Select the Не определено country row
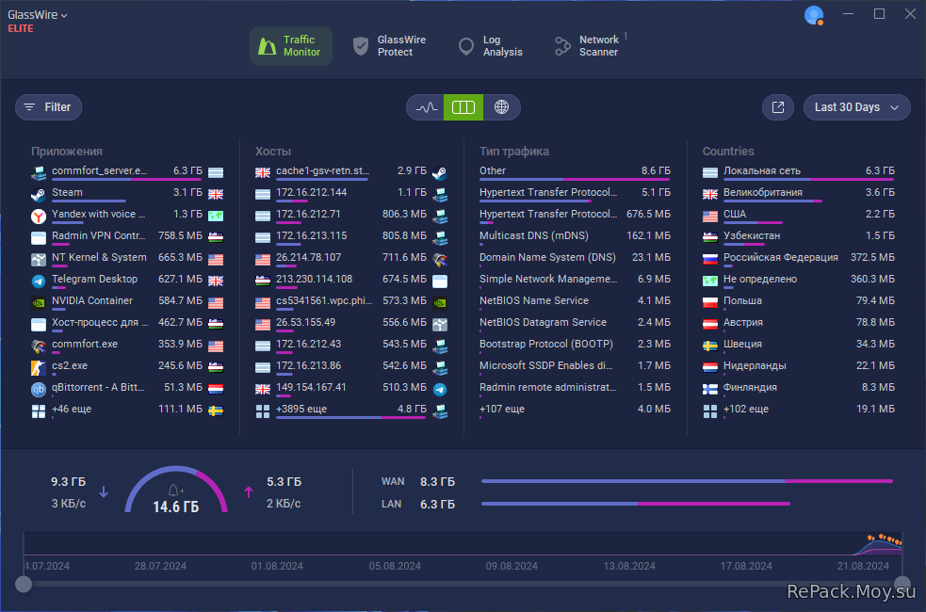This screenshot has width=926, height=612. click(x=799, y=281)
